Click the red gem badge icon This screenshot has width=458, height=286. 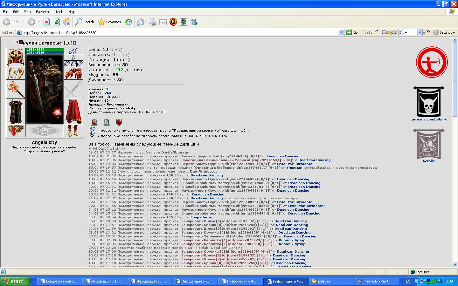(119, 122)
